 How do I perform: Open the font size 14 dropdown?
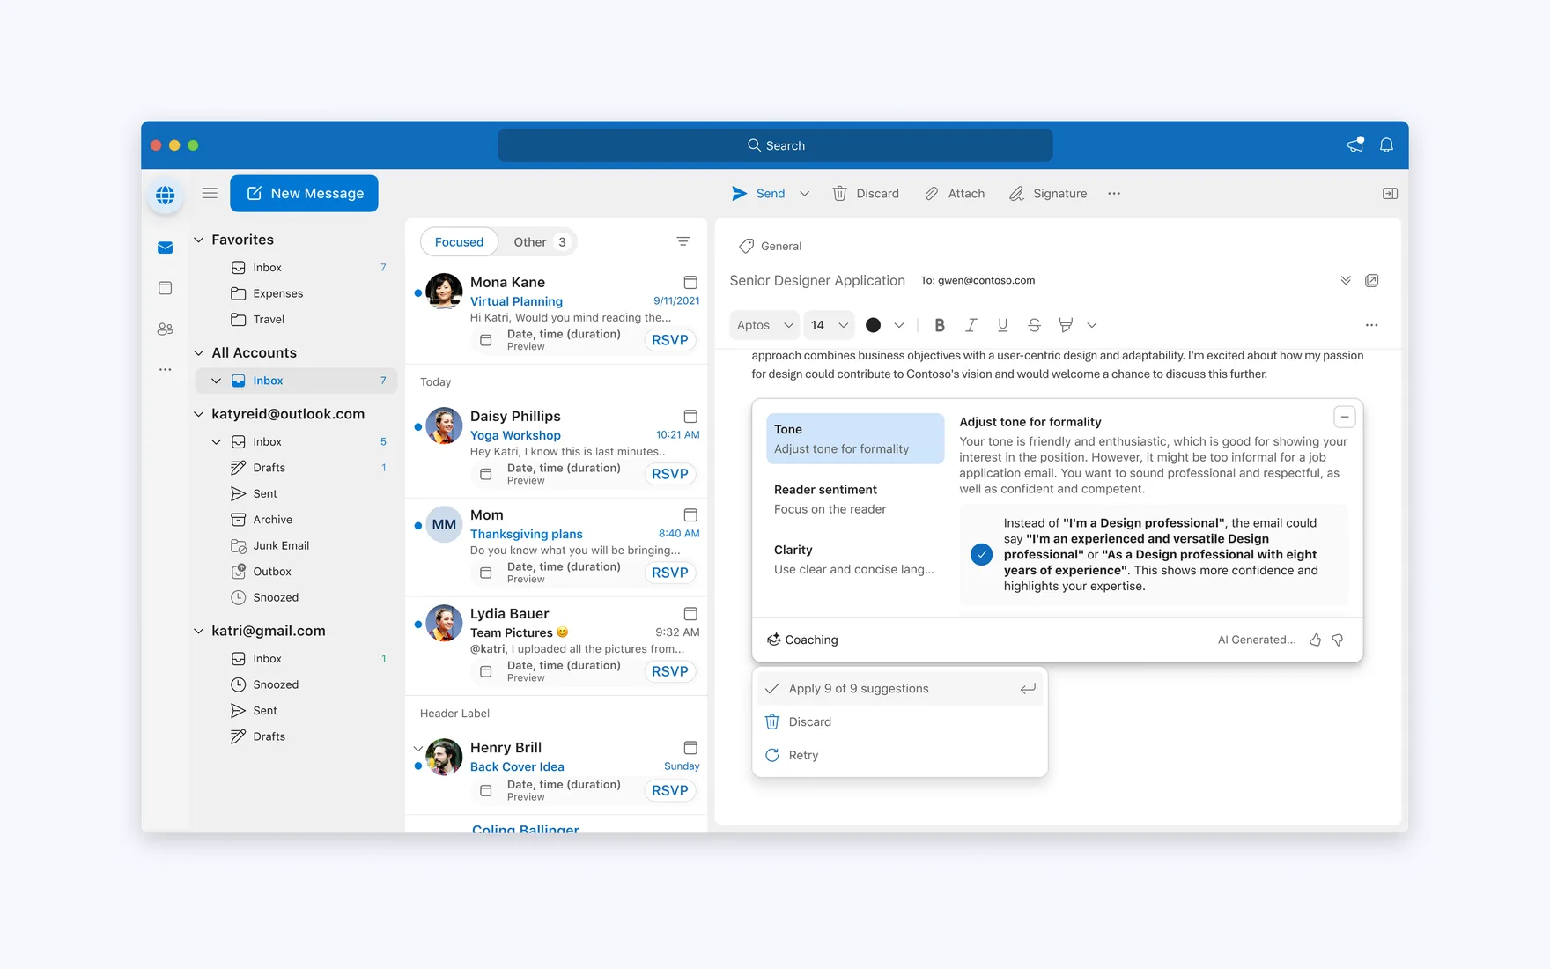pyautogui.click(x=829, y=325)
